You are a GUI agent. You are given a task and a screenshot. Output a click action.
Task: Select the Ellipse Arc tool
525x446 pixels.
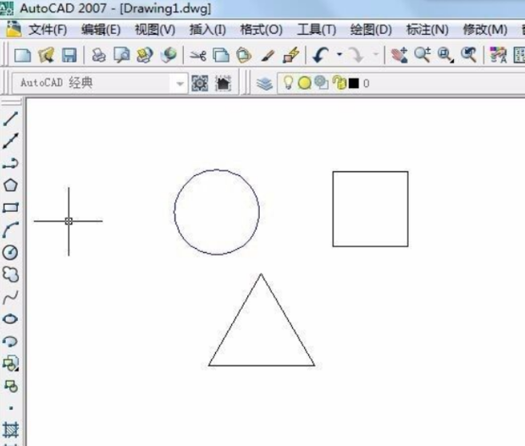point(10,341)
